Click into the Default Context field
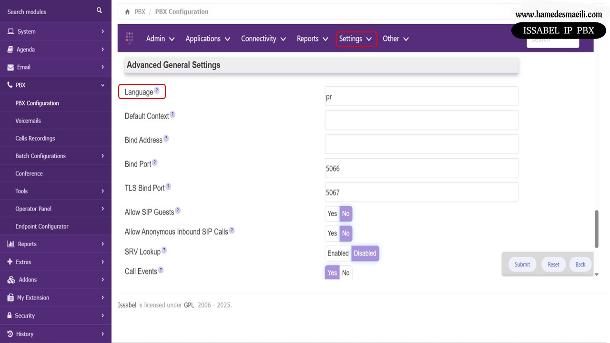 (421, 120)
